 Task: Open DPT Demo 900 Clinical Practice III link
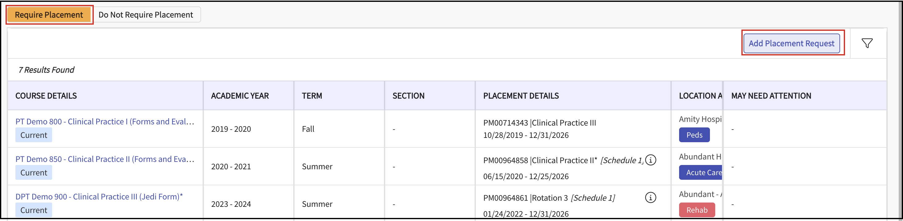click(99, 196)
